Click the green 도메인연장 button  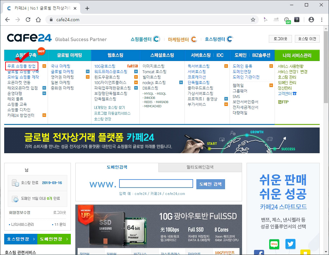54,239
